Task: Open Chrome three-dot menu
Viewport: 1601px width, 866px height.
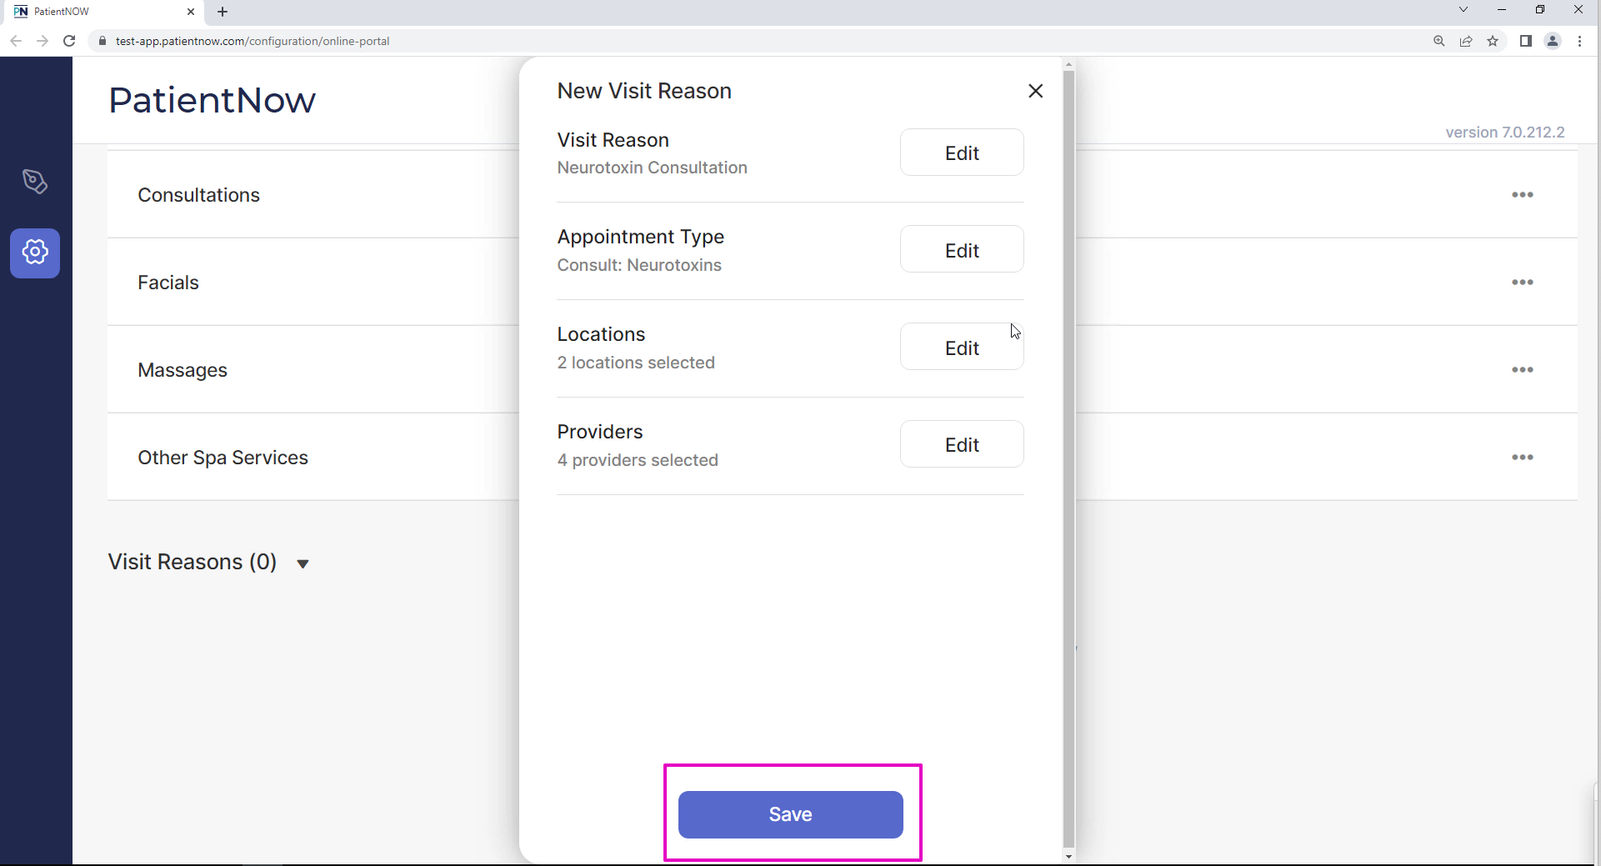Action: point(1579,41)
